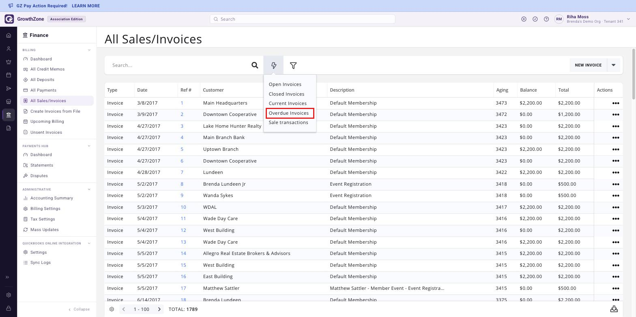Select Current Invoices quick filter
636x317 pixels.
point(288,103)
